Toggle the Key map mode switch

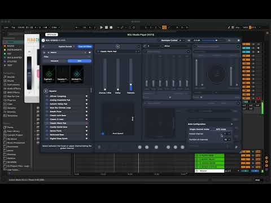point(238,28)
